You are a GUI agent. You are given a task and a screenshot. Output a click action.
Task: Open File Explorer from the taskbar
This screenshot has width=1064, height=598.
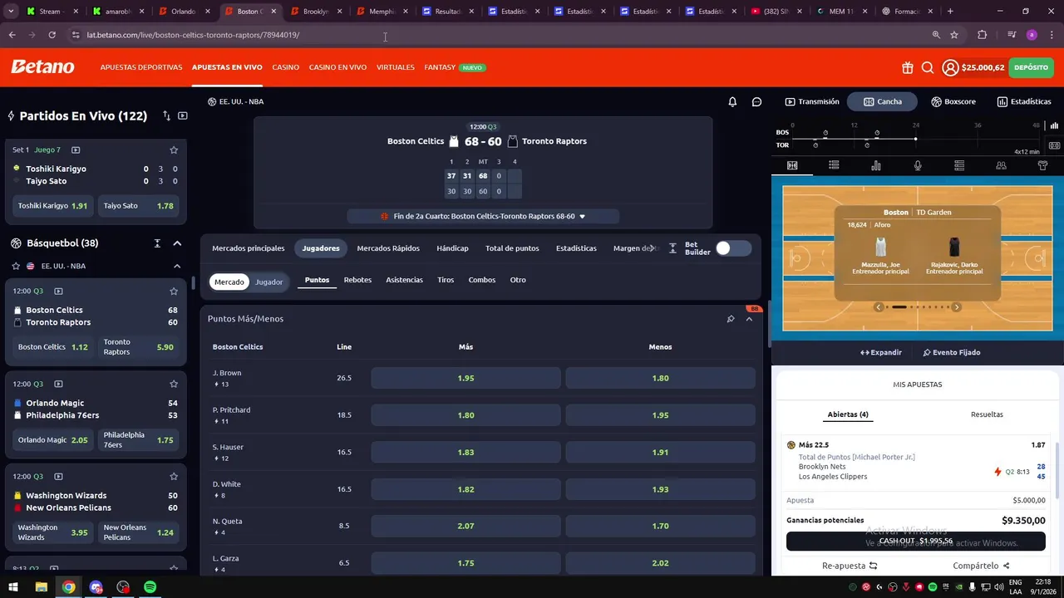pyautogui.click(x=41, y=587)
